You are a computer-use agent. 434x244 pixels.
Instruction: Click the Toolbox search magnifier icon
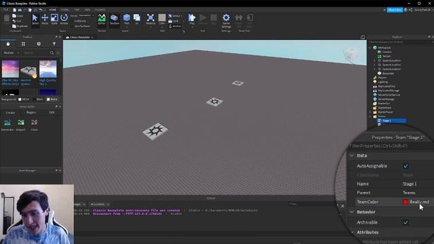(x=52, y=53)
